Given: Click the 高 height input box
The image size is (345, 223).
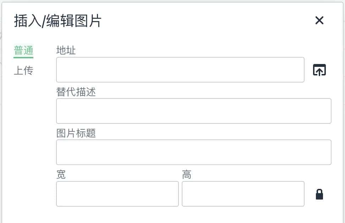Looking at the screenshot, I should pyautogui.click(x=243, y=194).
